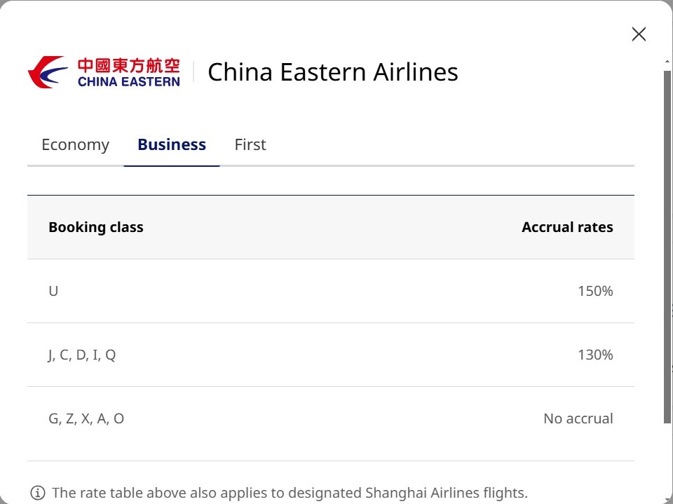Click the vertical scrollbar thumb
673x504 pixels.
pyautogui.click(x=667, y=247)
